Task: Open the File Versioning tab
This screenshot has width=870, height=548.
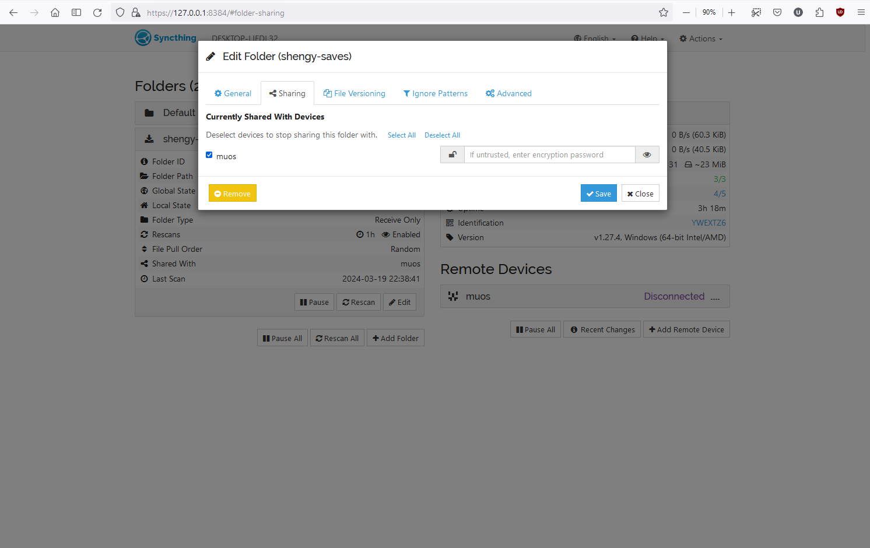Action: tap(355, 93)
